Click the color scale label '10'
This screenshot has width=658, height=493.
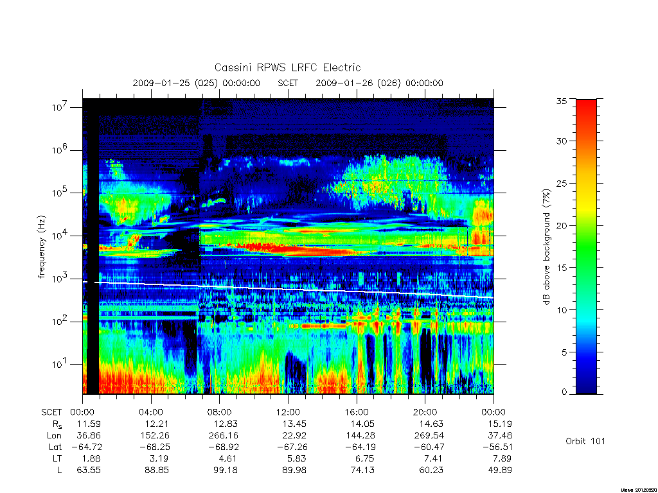point(562,310)
